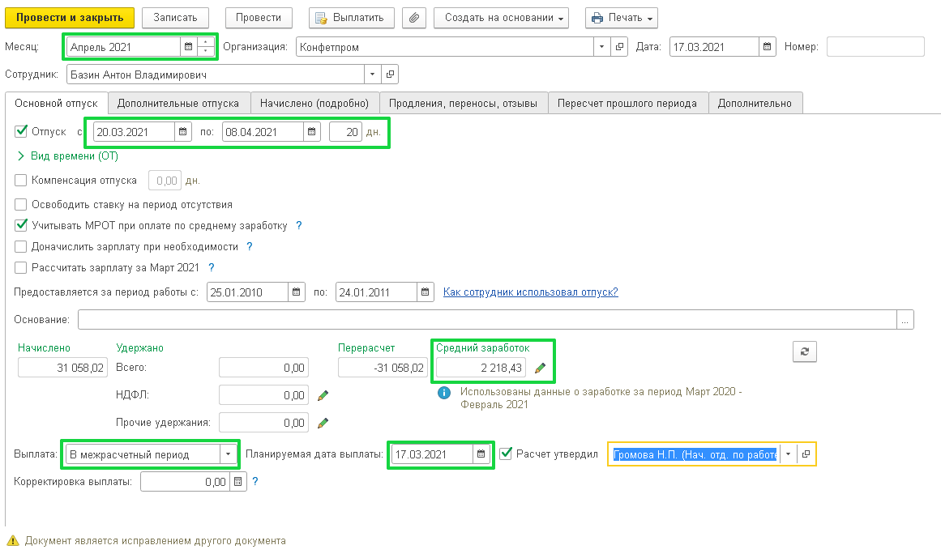Image resolution: width=941 pixels, height=558 pixels.
Task: Click the refresh recalculation icon button
Action: pos(804,351)
